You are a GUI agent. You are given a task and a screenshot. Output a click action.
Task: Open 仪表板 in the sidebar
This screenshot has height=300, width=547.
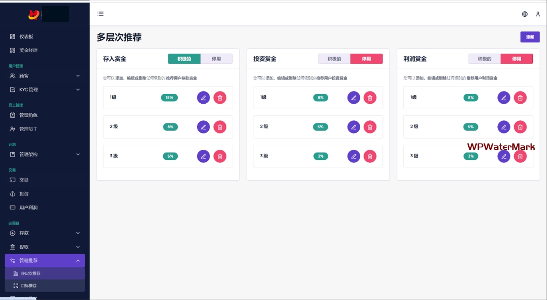[26, 37]
